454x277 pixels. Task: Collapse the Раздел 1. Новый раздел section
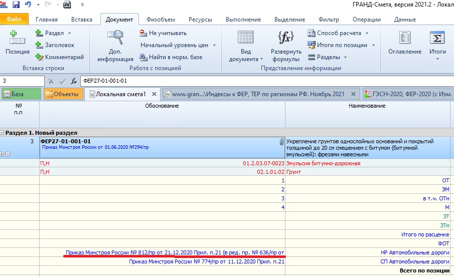3,133
